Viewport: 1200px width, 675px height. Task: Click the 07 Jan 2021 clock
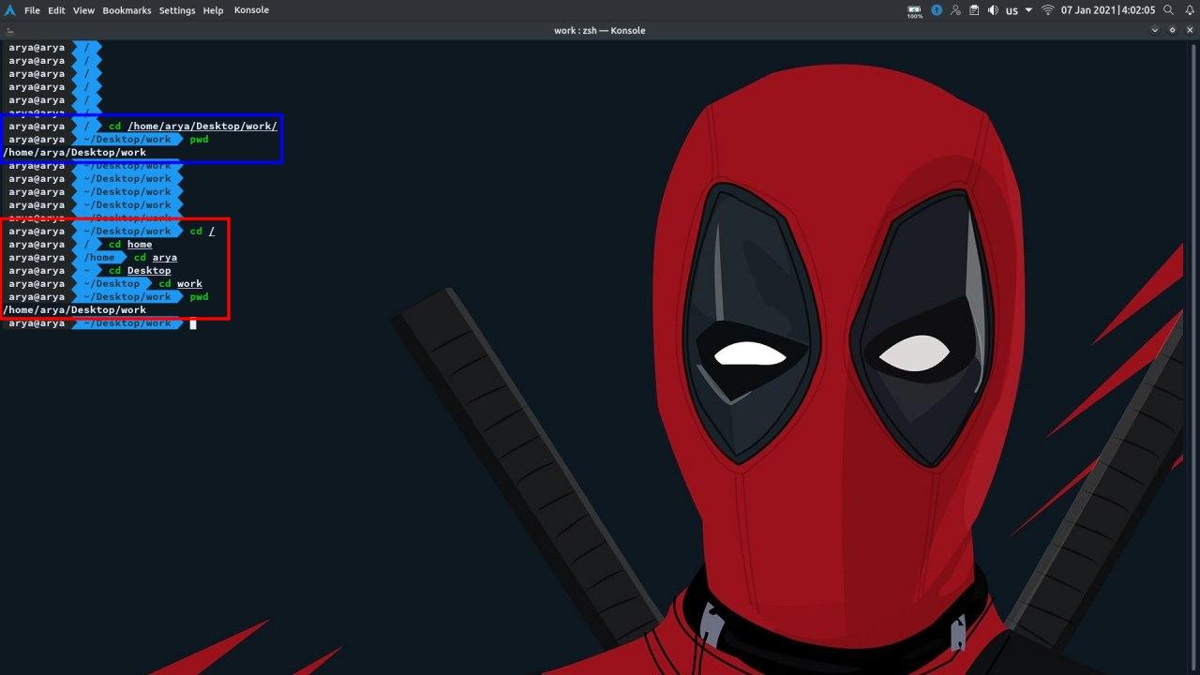pos(1107,10)
